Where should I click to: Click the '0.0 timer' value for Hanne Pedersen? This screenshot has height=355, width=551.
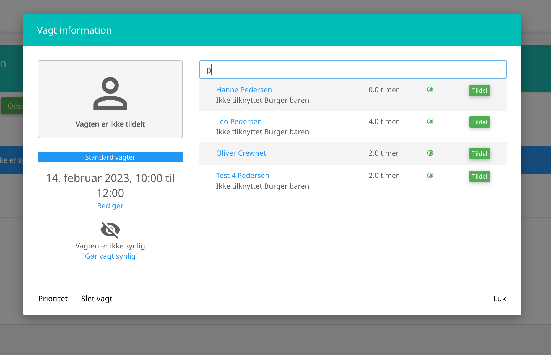(x=383, y=90)
